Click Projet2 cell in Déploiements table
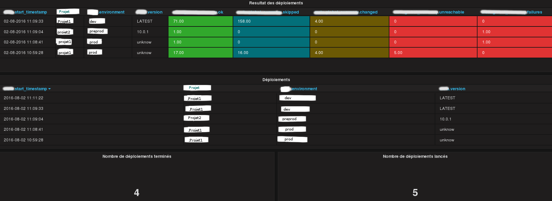 (x=197, y=118)
